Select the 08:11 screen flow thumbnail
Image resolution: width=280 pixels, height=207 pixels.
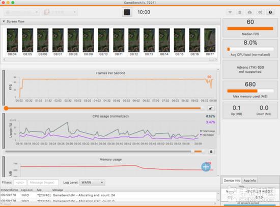pyautogui.click(x=119, y=40)
